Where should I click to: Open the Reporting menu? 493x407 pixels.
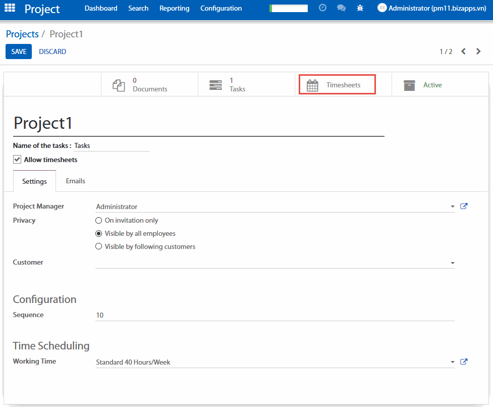tap(174, 8)
